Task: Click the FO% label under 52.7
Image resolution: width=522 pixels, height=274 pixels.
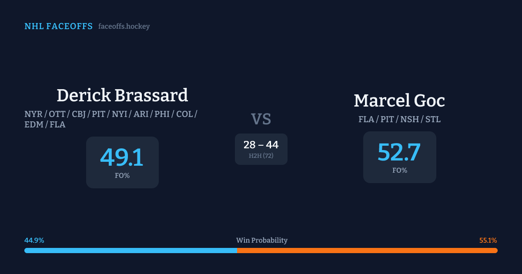Action: pyautogui.click(x=399, y=170)
